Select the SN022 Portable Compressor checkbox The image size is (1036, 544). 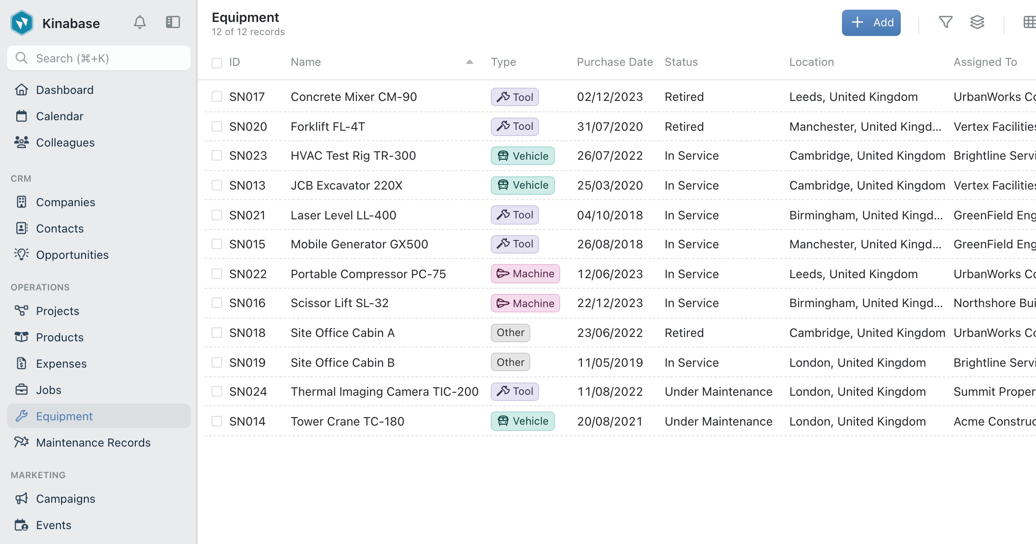(217, 274)
